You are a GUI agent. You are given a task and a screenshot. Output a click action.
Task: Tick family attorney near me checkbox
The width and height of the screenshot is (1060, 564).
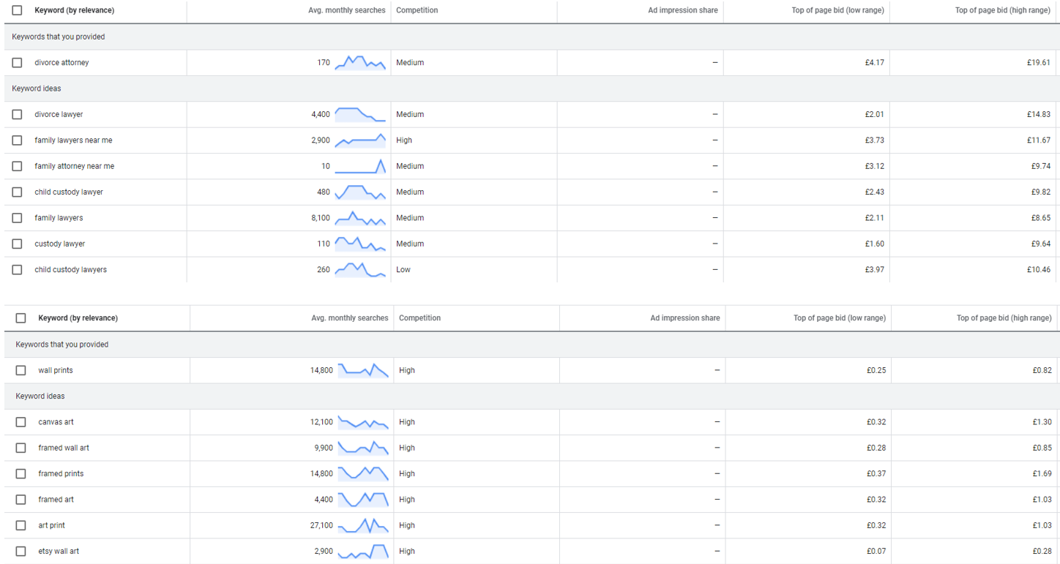pos(17,166)
